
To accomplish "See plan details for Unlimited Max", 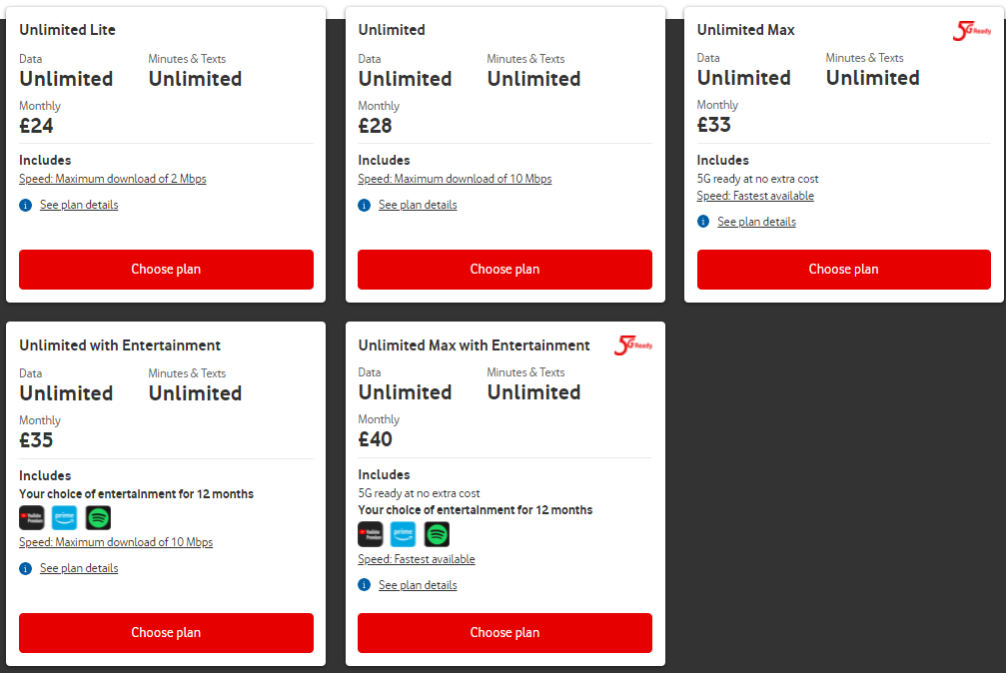I will (756, 222).
